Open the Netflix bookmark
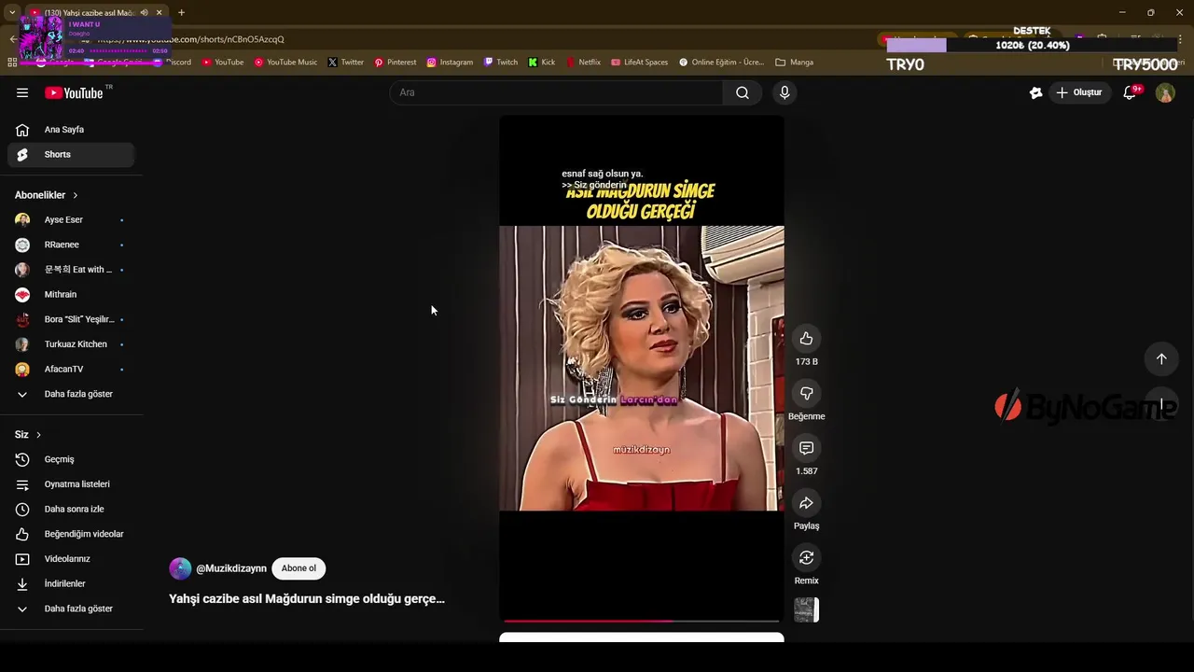 (x=583, y=63)
